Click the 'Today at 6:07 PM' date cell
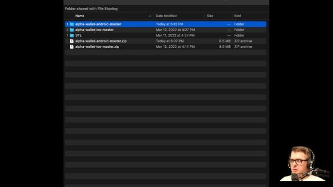Image resolution: width=333 pixels, height=187 pixels. pyautogui.click(x=170, y=41)
